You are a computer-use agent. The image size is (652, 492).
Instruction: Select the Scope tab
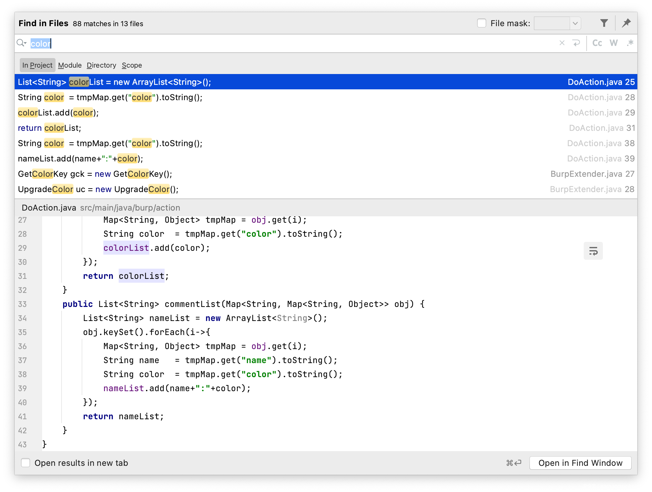point(132,65)
